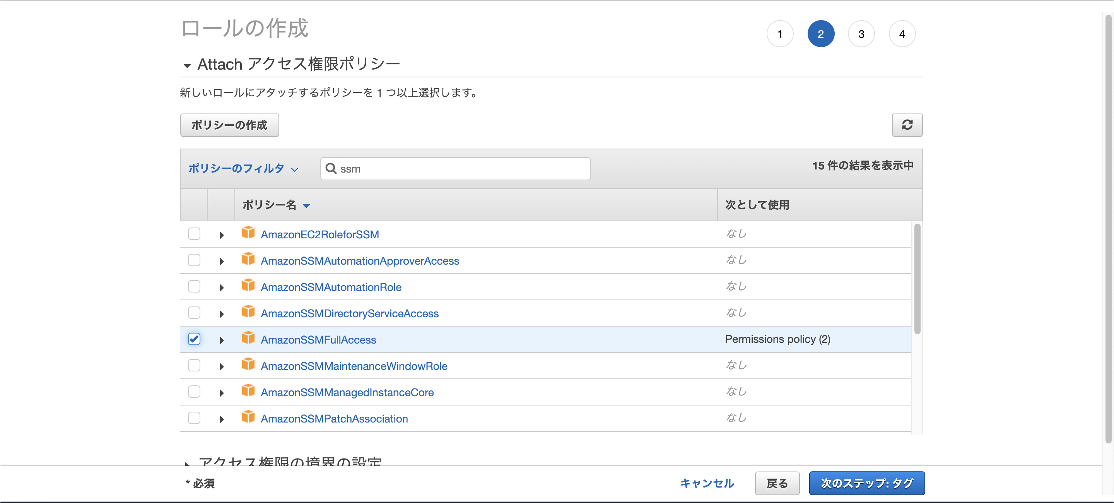Screen dimensions: 1114x503
Task: Click the AmazonSSMAutomationRole policy box icon
Action: tap(248, 286)
